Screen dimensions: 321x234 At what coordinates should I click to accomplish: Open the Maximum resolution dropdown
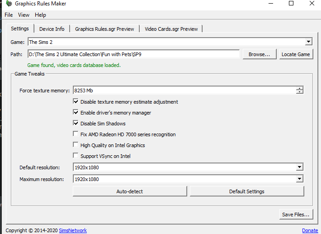coord(299,179)
